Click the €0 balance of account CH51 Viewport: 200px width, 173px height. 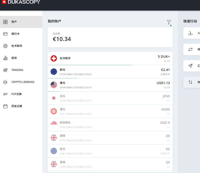tap(168, 149)
